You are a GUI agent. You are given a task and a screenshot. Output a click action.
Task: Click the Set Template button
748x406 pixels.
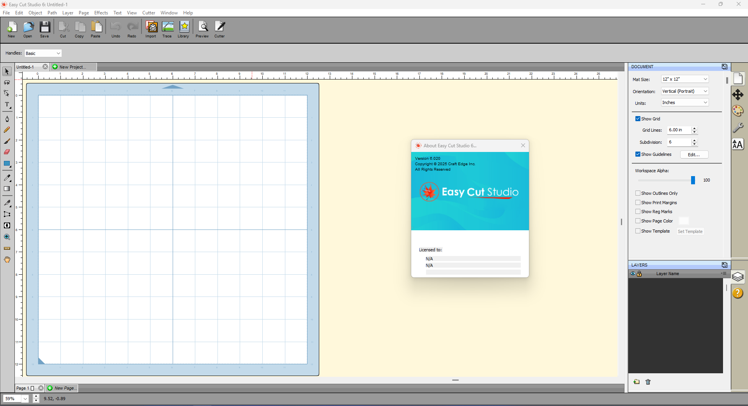pos(690,231)
